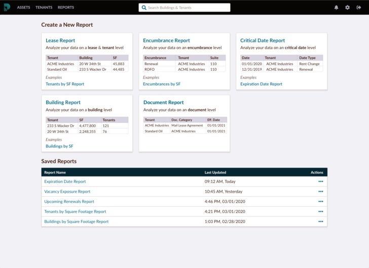Screen dimensions: 369x268
Task: Click the Document Report sample table thumbnail
Action: click(185, 125)
